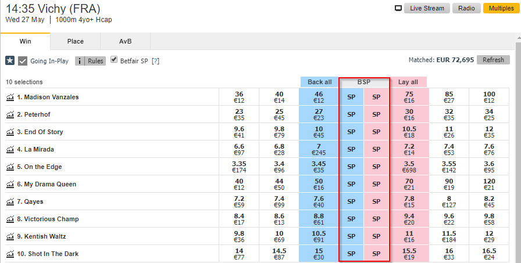The image size is (521, 263).
Task: Click the Back all header
Action: click(319, 82)
